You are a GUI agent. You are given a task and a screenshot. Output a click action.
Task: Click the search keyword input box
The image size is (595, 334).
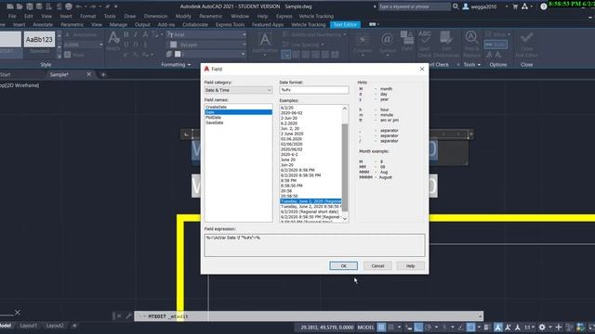pos(414,6)
